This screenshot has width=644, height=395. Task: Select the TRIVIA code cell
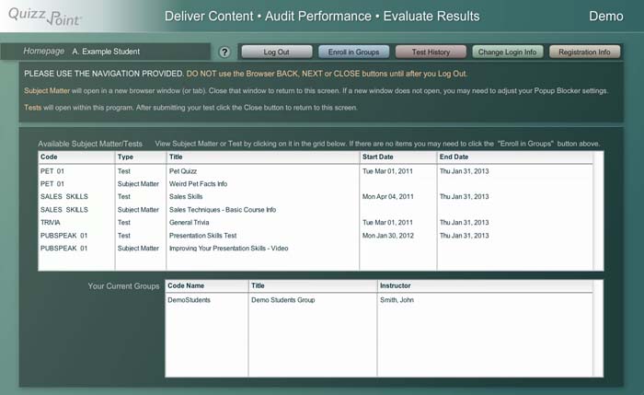pos(50,223)
